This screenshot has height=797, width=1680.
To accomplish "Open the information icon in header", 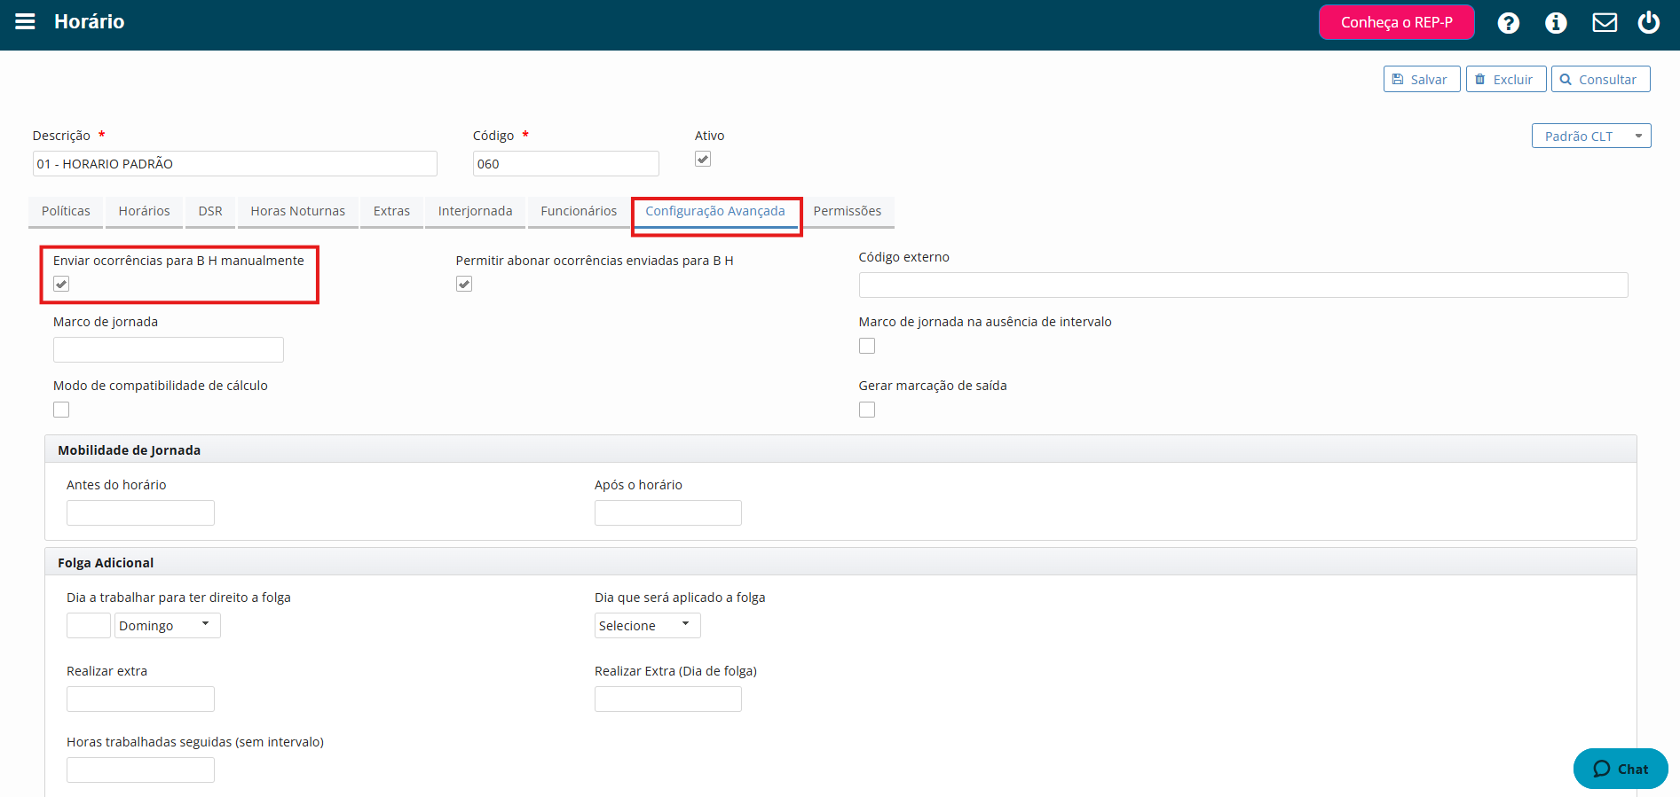I will click(1556, 23).
